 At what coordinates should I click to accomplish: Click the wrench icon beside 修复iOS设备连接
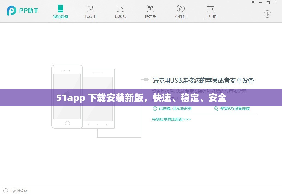coord(216,108)
